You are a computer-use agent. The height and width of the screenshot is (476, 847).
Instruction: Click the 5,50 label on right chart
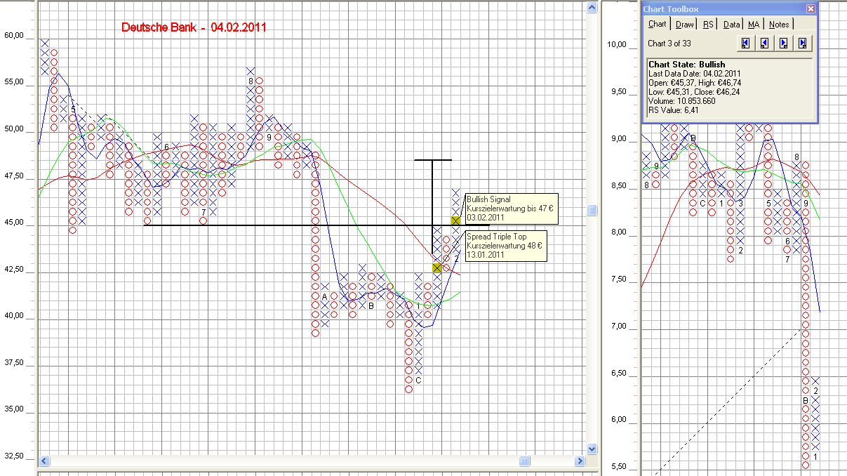(618, 467)
